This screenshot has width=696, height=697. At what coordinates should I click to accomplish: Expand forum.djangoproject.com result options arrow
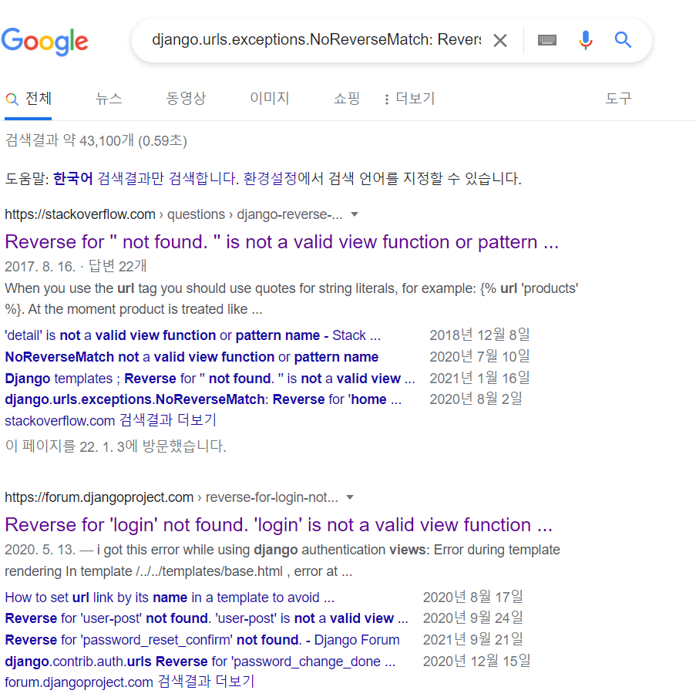tap(350, 497)
